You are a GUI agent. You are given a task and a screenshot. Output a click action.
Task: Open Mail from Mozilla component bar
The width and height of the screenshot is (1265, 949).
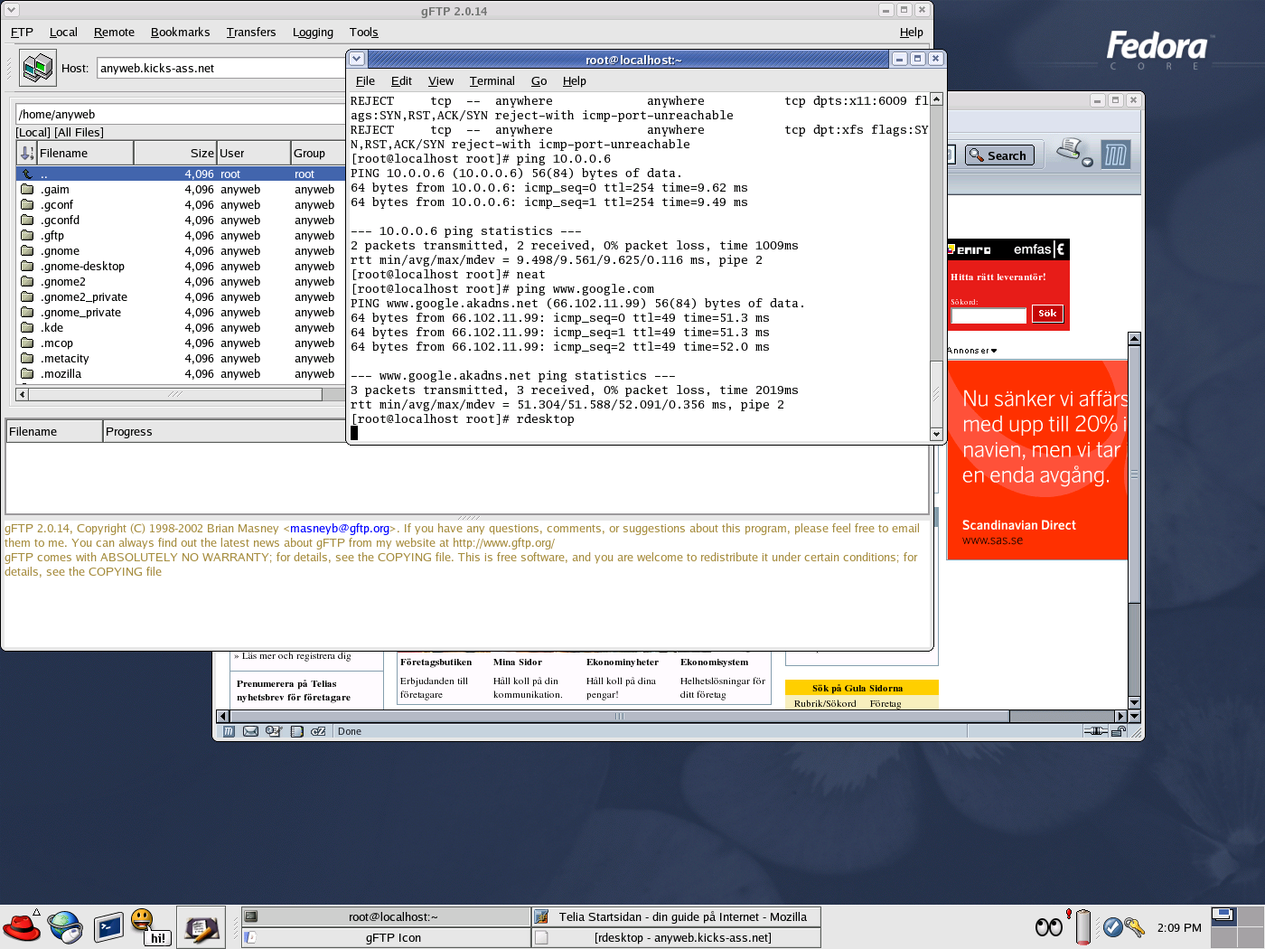coord(251,731)
